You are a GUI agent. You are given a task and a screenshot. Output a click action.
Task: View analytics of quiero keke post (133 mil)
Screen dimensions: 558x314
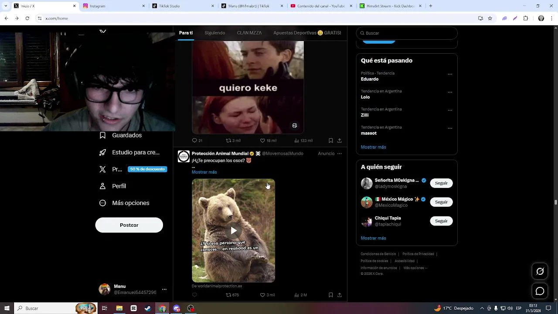click(297, 140)
